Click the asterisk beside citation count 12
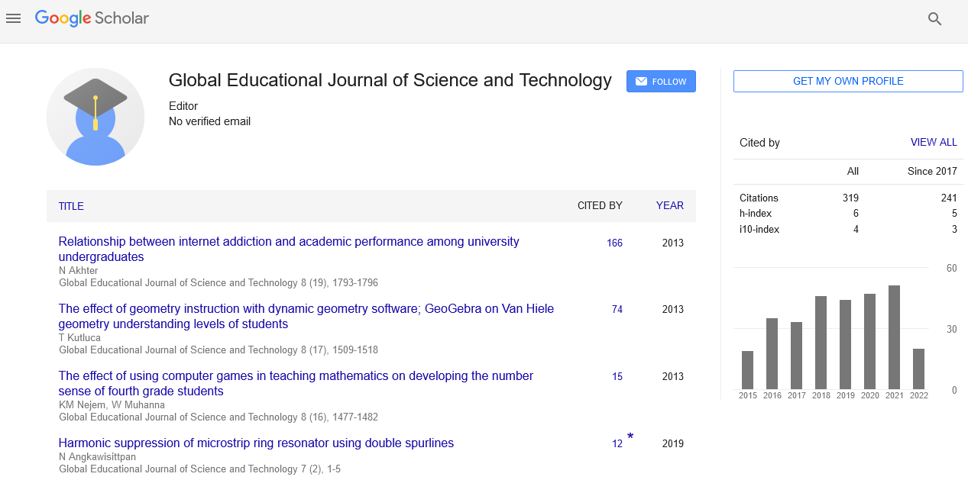Screen dimensions: 968x480 (x=630, y=437)
